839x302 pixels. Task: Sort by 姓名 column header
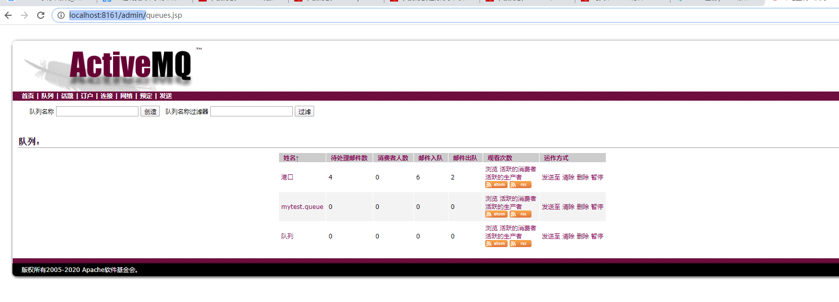pos(291,158)
